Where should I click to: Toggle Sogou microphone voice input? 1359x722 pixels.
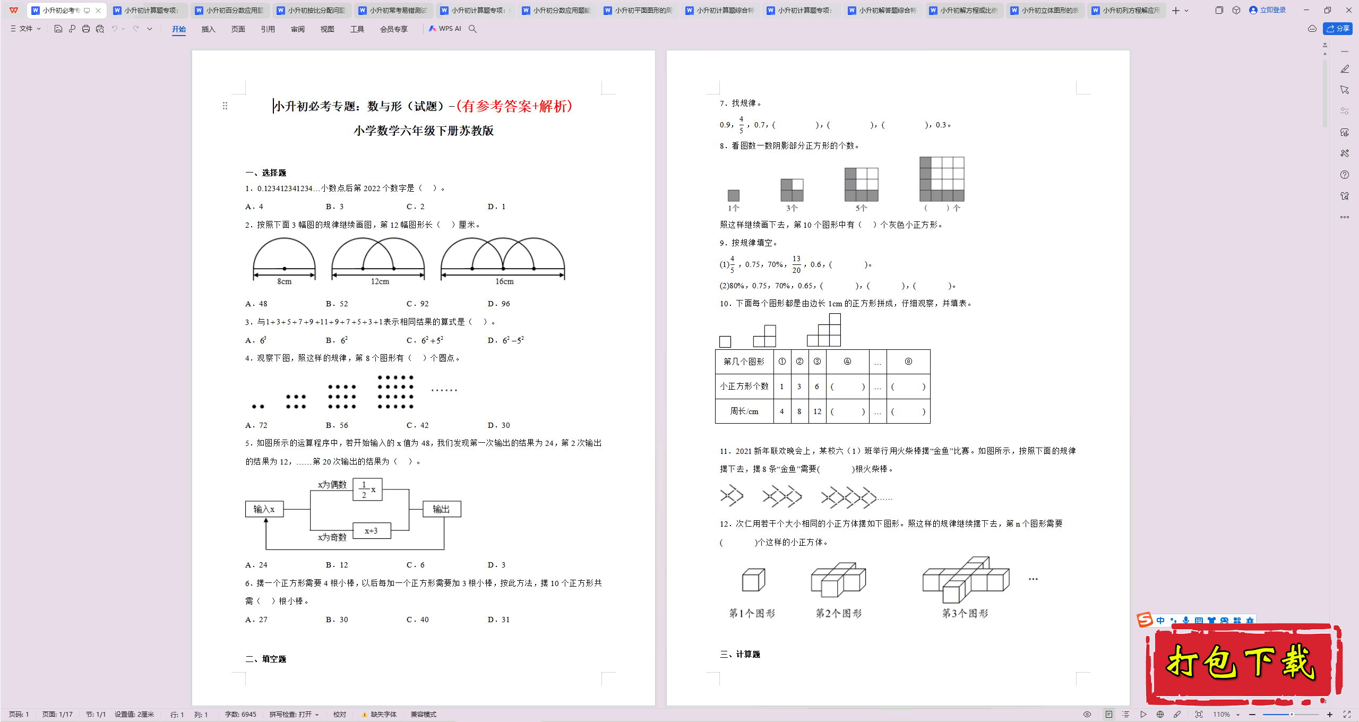coord(1186,620)
